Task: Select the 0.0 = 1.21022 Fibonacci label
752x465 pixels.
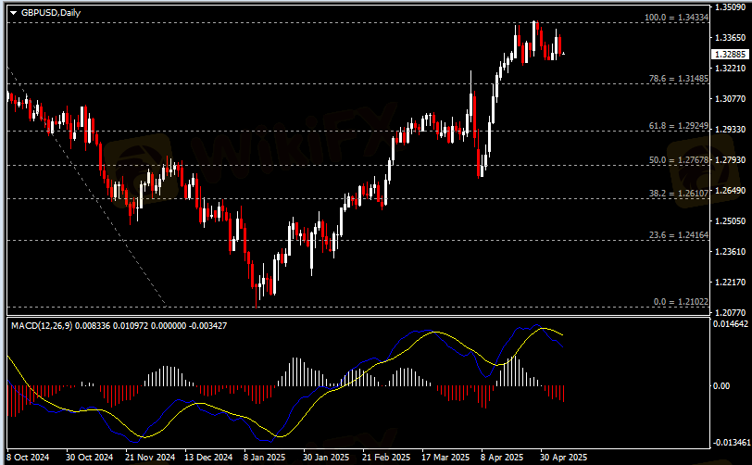Action: click(x=681, y=302)
